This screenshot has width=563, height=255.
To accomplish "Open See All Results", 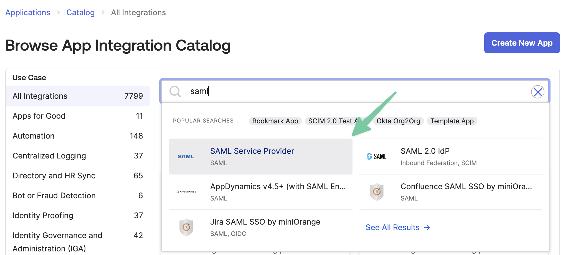I will coord(392,227).
